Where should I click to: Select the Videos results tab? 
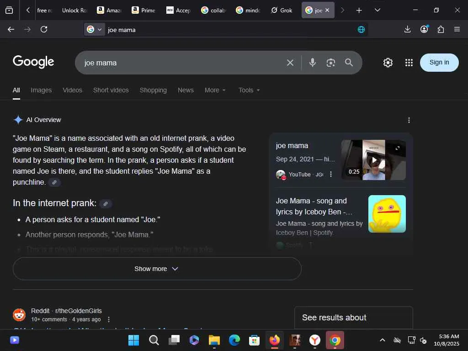73,90
